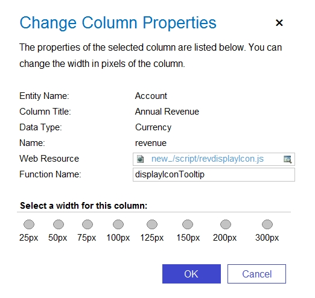Click the Cancel button

[x=256, y=274]
